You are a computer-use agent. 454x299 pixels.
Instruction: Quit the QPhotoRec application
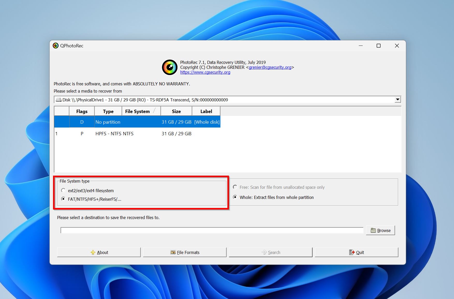click(x=356, y=252)
